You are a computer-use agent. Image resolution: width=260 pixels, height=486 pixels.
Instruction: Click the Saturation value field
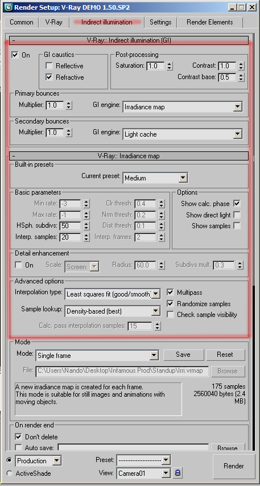tap(155, 66)
